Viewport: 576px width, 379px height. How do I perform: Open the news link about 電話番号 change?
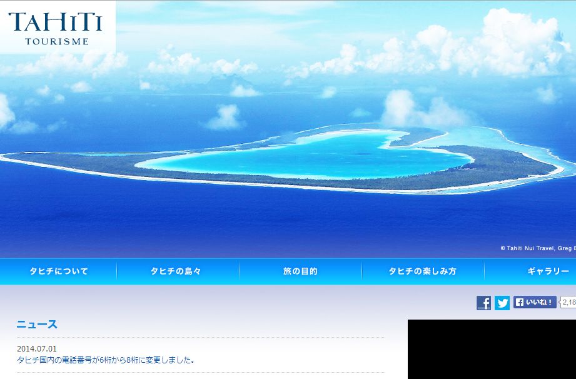point(106,360)
